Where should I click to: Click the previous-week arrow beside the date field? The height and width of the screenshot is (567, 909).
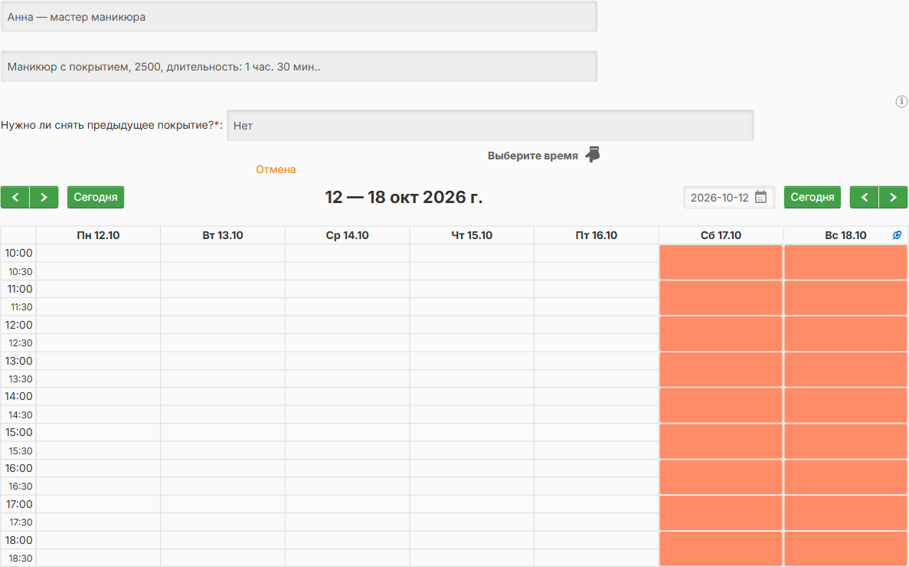coord(865,197)
